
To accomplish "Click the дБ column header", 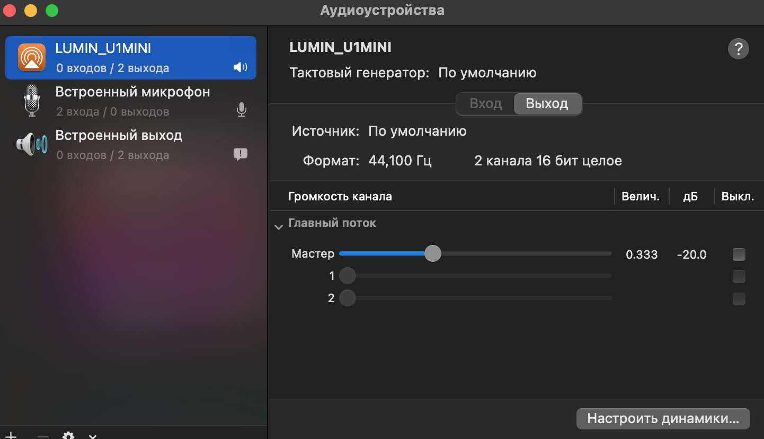I will [x=690, y=197].
